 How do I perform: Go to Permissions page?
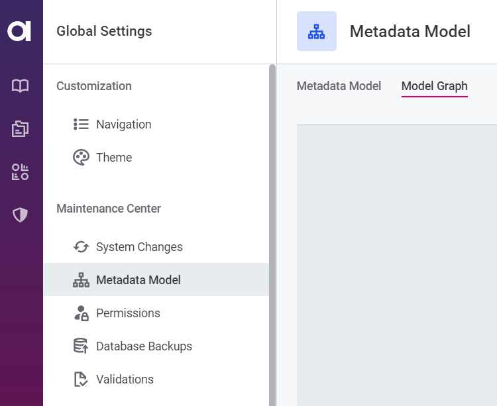tap(128, 313)
